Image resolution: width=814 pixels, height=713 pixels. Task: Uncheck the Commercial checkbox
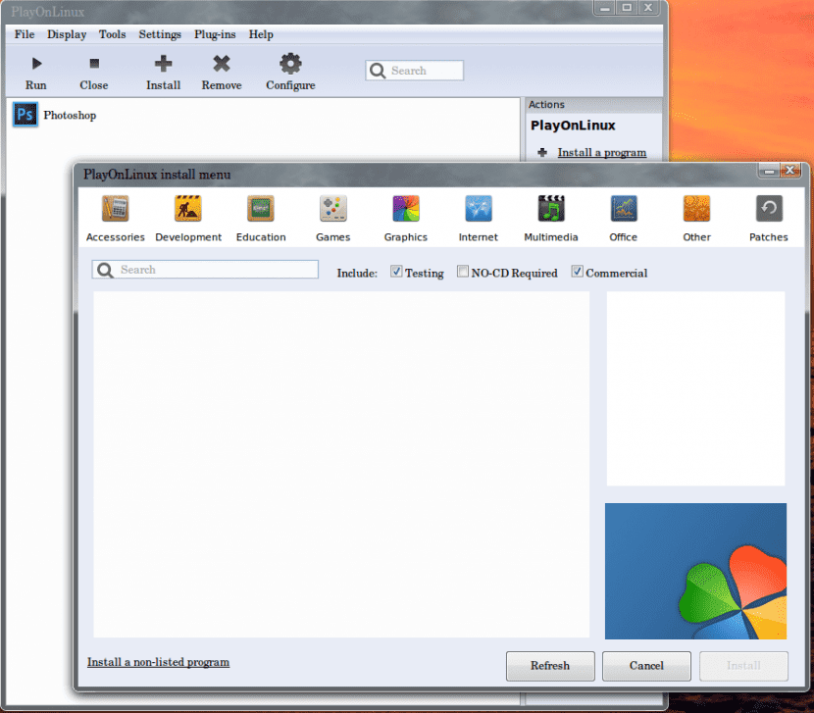tap(577, 272)
